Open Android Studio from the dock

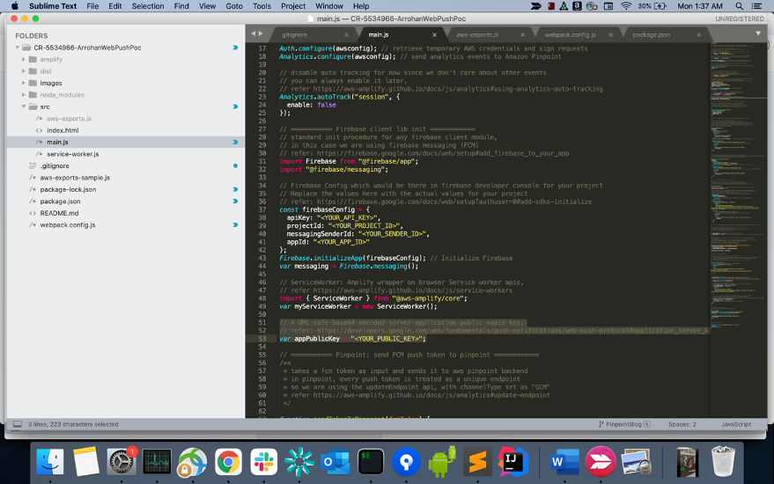point(441,460)
